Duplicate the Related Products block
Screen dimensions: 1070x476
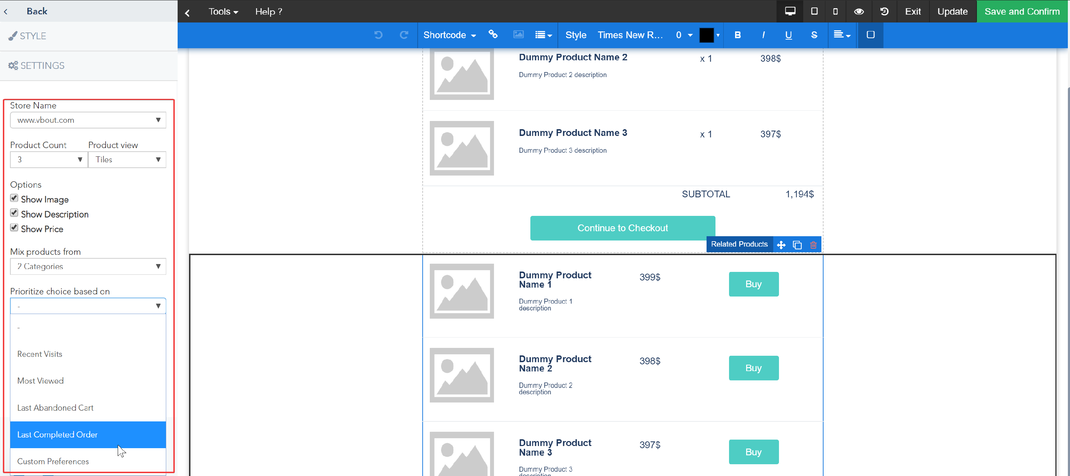click(x=797, y=244)
